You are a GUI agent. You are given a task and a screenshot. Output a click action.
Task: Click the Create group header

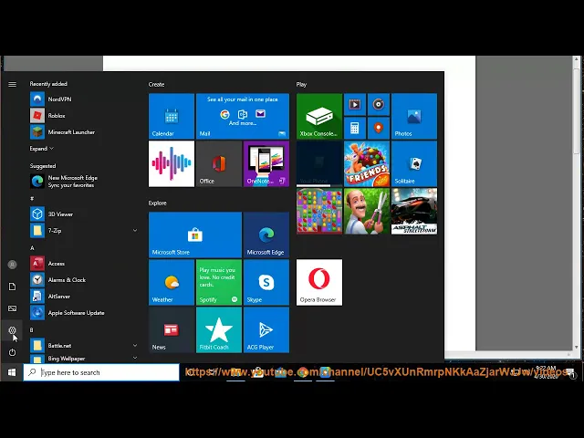[156, 85]
